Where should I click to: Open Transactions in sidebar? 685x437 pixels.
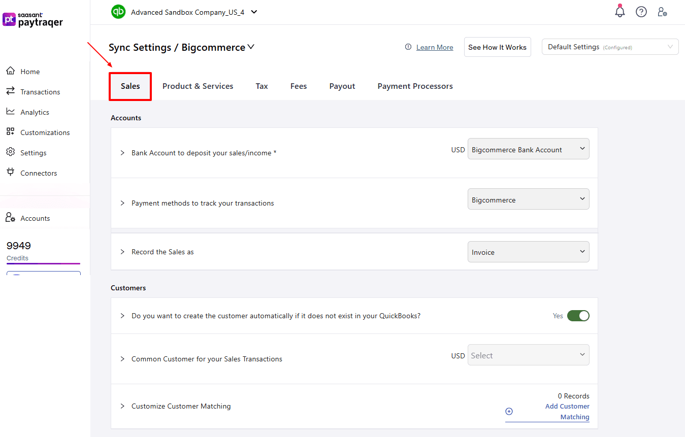pos(40,92)
